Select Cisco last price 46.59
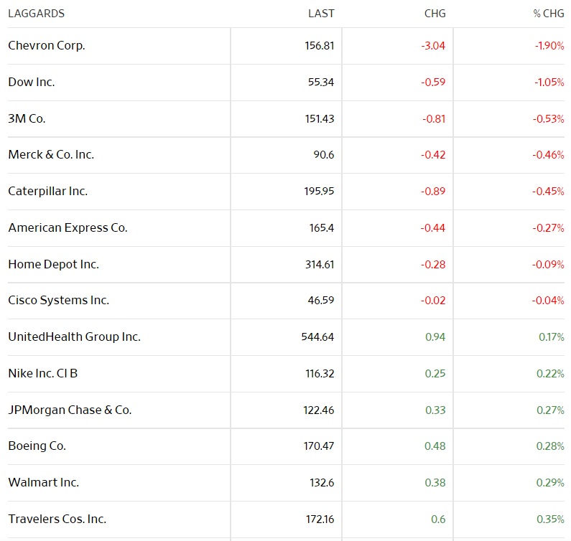Screen dimensions: 571x541 tap(321, 301)
